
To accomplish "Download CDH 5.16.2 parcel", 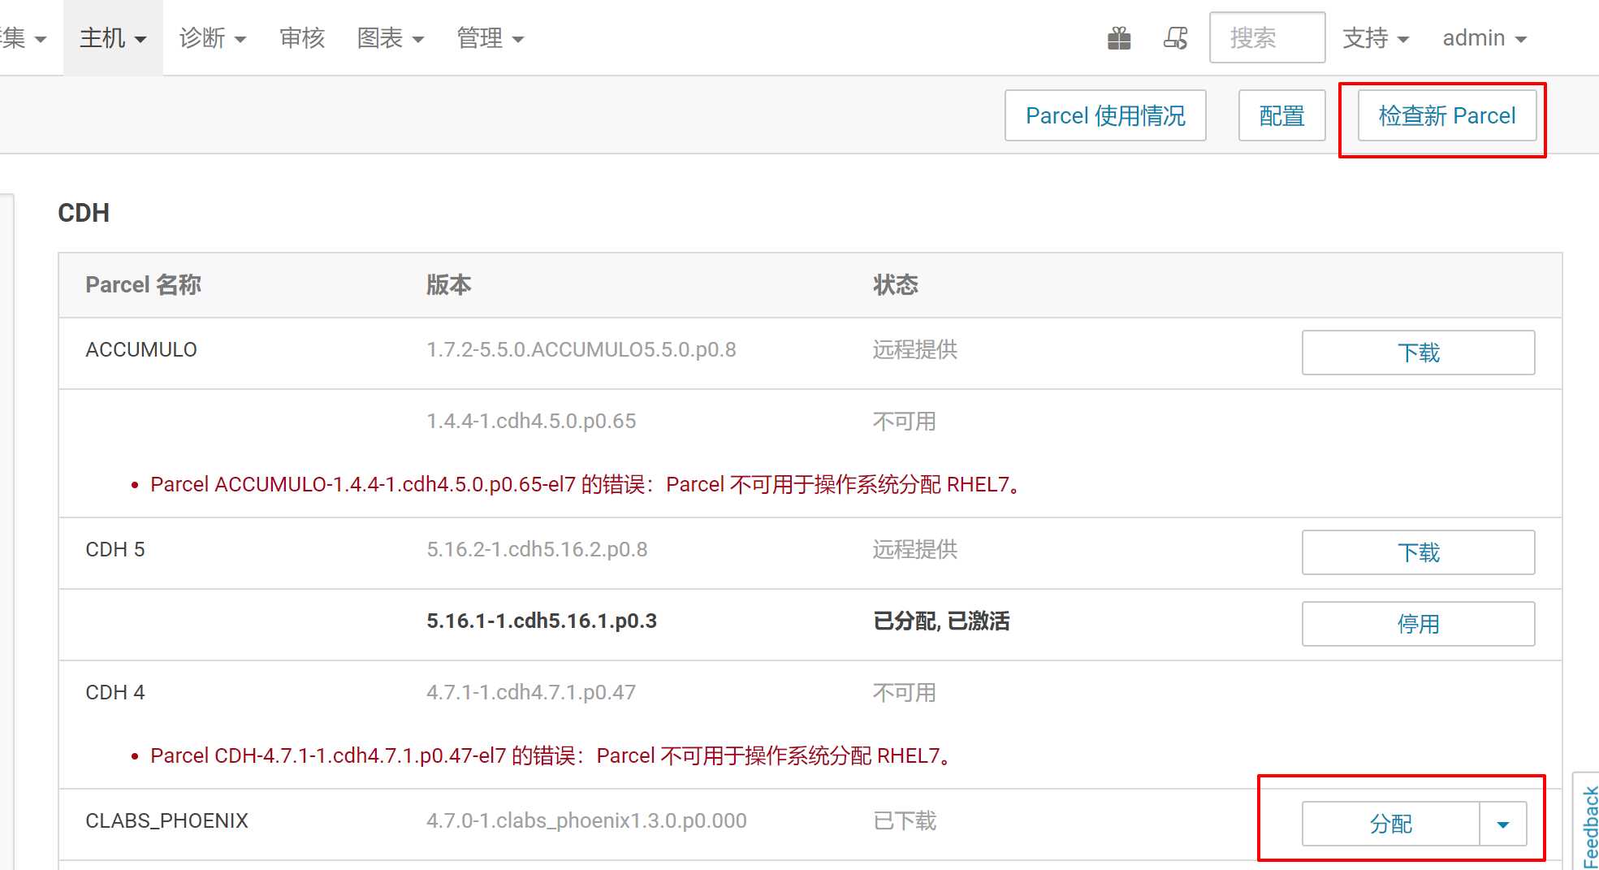I will point(1418,552).
